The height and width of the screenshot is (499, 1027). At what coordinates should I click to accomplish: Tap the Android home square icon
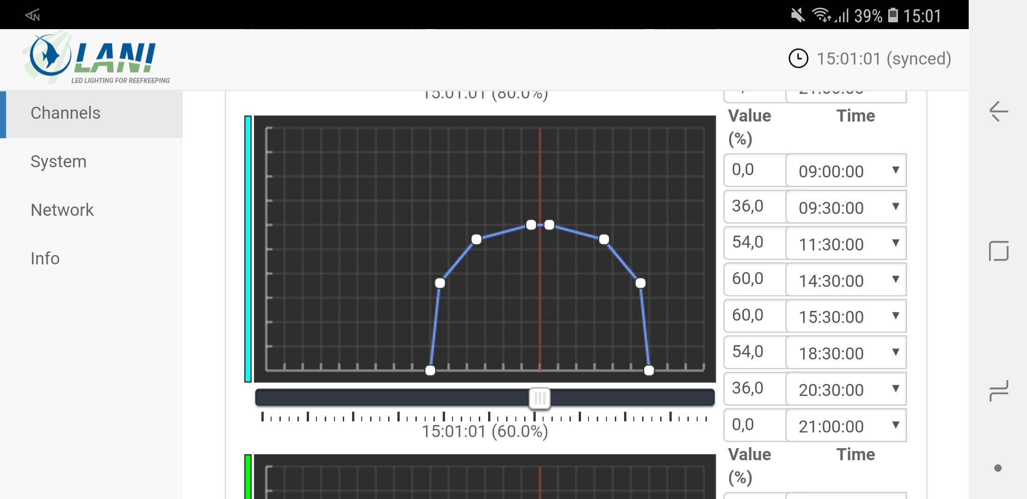(998, 251)
